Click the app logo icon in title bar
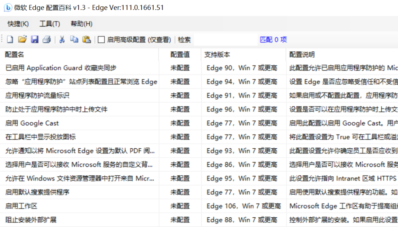Screen dimensions: 398x227 tap(8, 7)
